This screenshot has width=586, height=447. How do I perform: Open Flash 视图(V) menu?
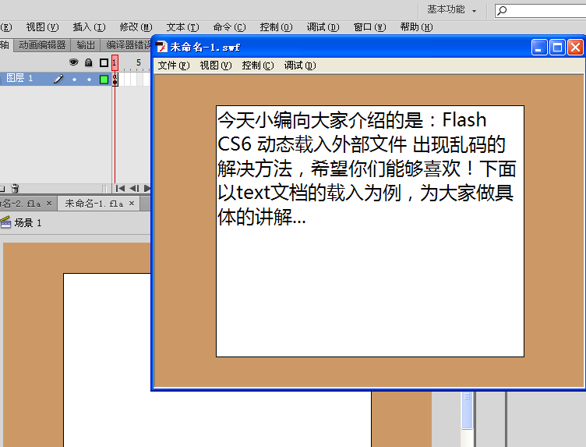pos(42,27)
